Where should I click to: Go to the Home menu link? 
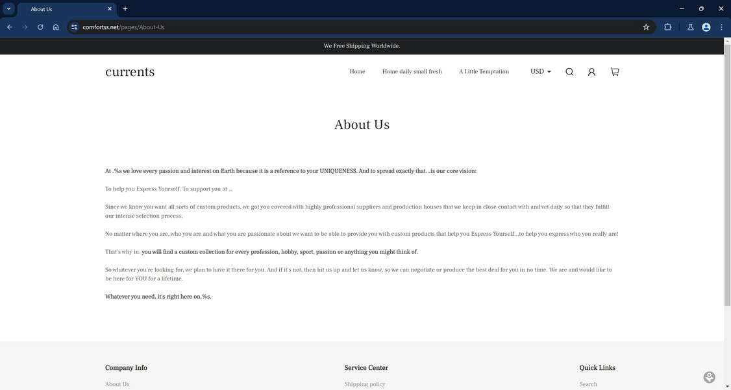[357, 72]
